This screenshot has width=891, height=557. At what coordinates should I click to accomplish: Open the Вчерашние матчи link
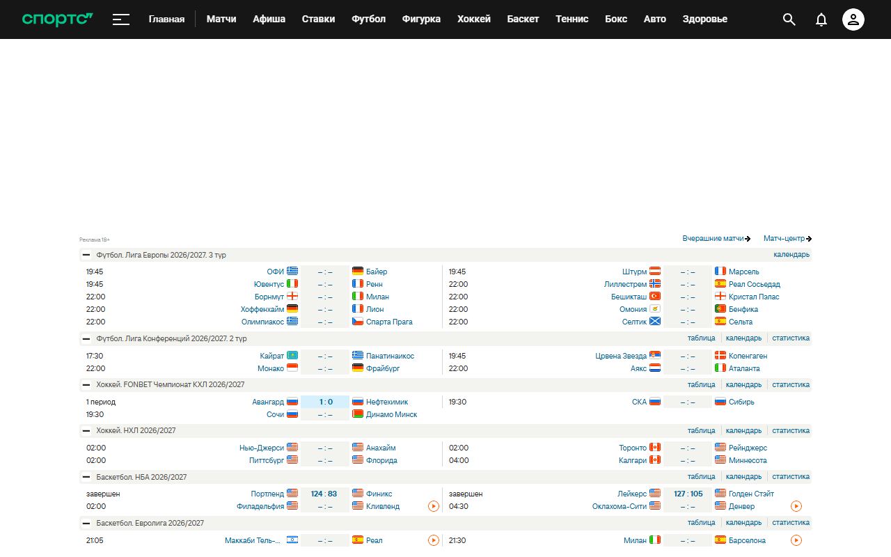point(716,239)
